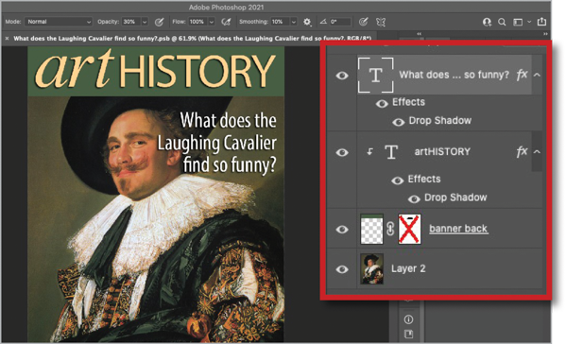Click the Smoothing value field showing 10%
This screenshot has width=566, height=344.
pyautogui.click(x=280, y=22)
